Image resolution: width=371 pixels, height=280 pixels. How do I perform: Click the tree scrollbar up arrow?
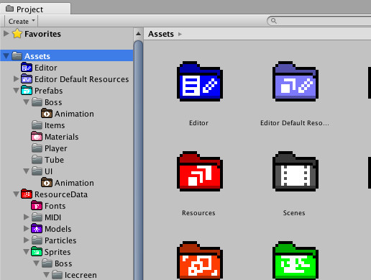138,34
